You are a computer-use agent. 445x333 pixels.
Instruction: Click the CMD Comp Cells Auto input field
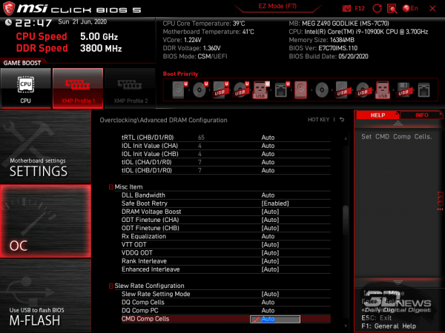coord(275,319)
